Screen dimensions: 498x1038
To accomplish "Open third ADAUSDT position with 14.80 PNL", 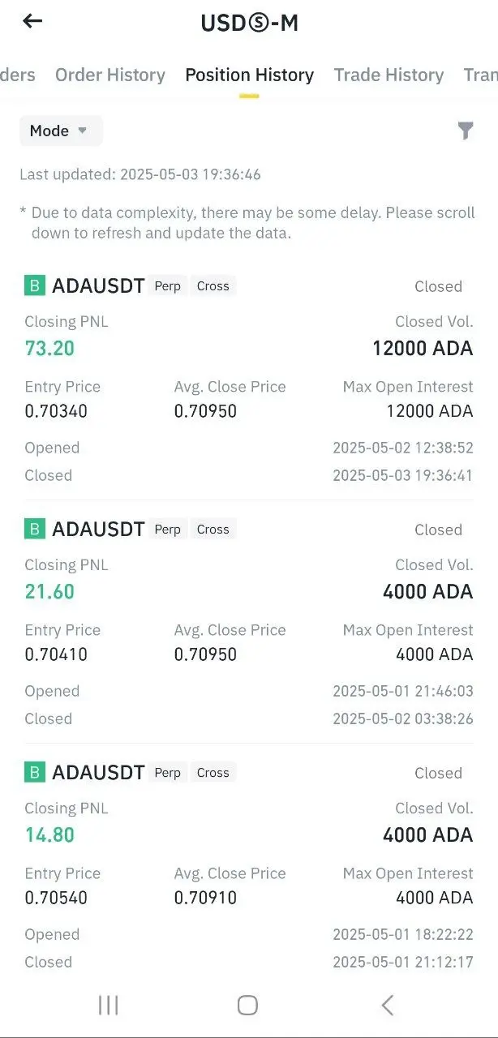I will pyautogui.click(x=249, y=865).
